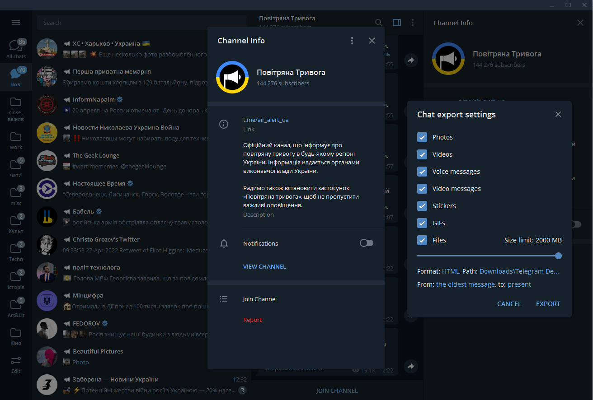Screen dimensions: 593x400
Task: Open the t.me/air_alert_ua link
Action: tap(266, 120)
